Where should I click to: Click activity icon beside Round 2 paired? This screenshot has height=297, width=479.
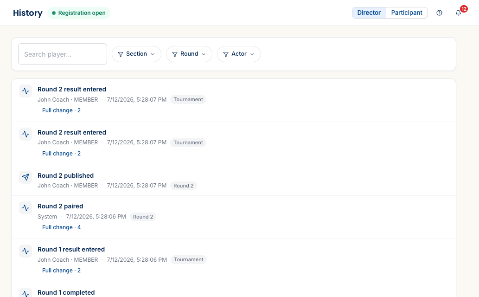(x=26, y=208)
